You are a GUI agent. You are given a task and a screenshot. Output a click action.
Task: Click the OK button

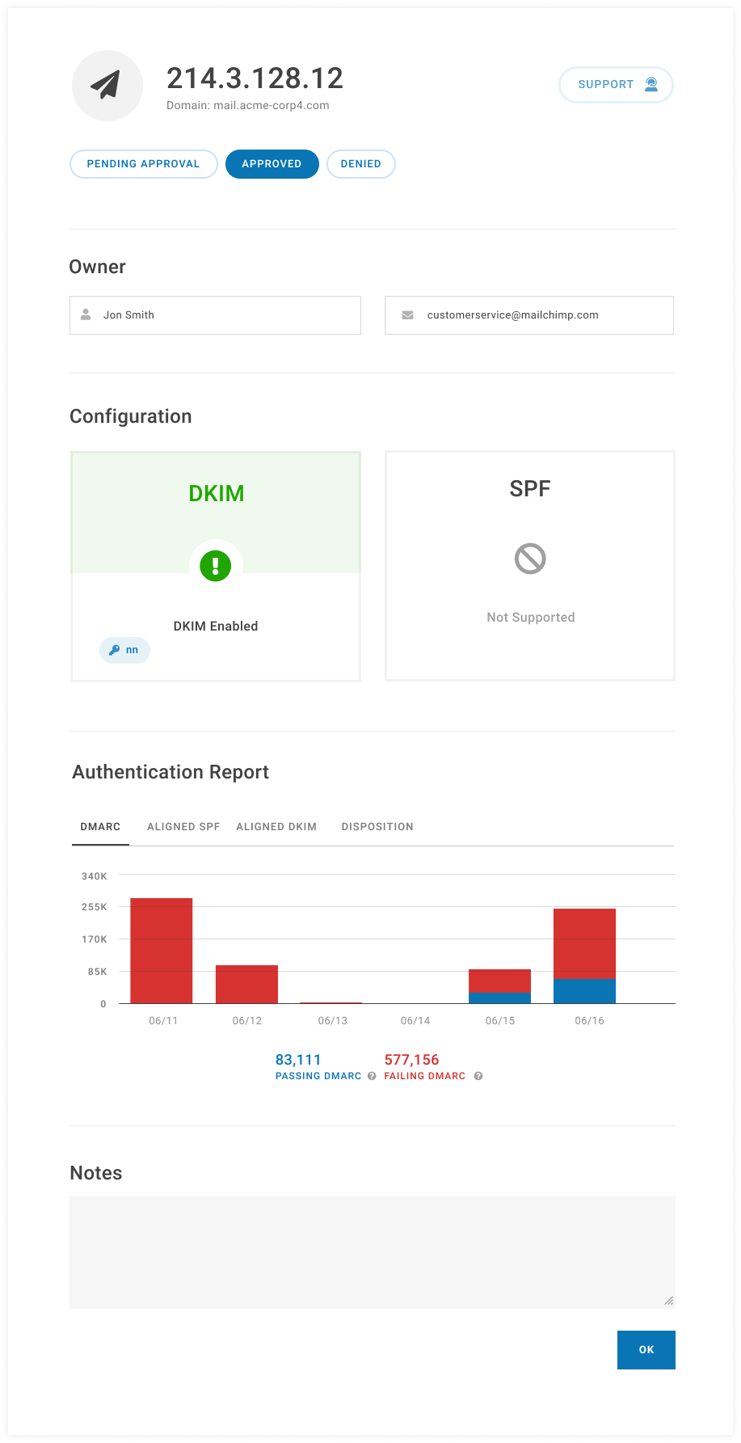coord(646,1350)
